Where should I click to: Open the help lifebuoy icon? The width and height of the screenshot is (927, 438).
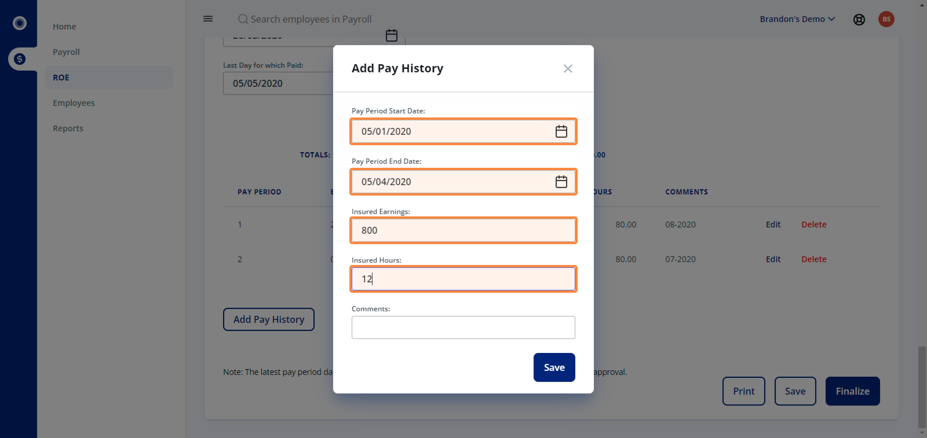click(x=859, y=19)
